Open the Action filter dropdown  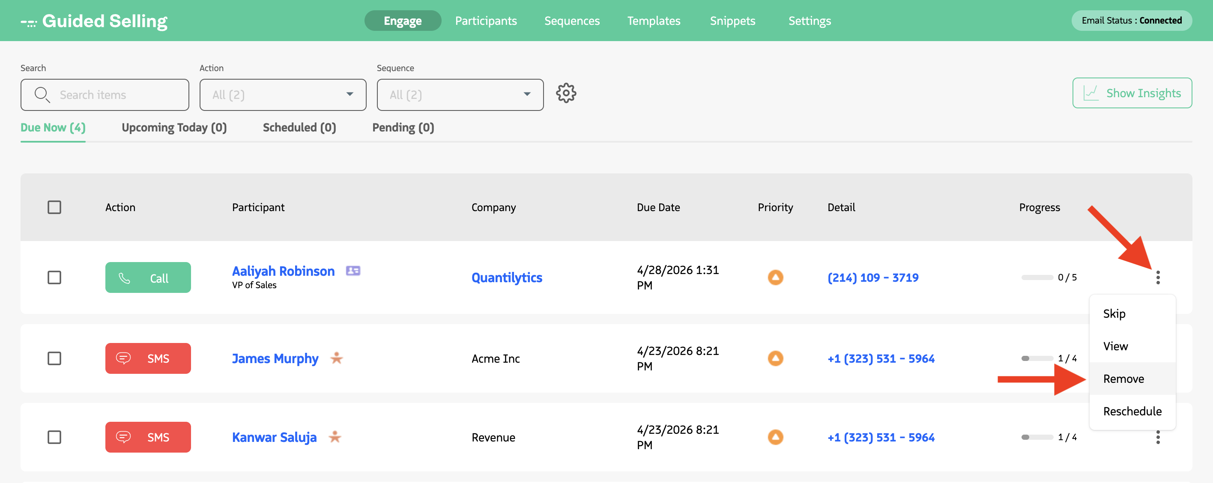283,94
